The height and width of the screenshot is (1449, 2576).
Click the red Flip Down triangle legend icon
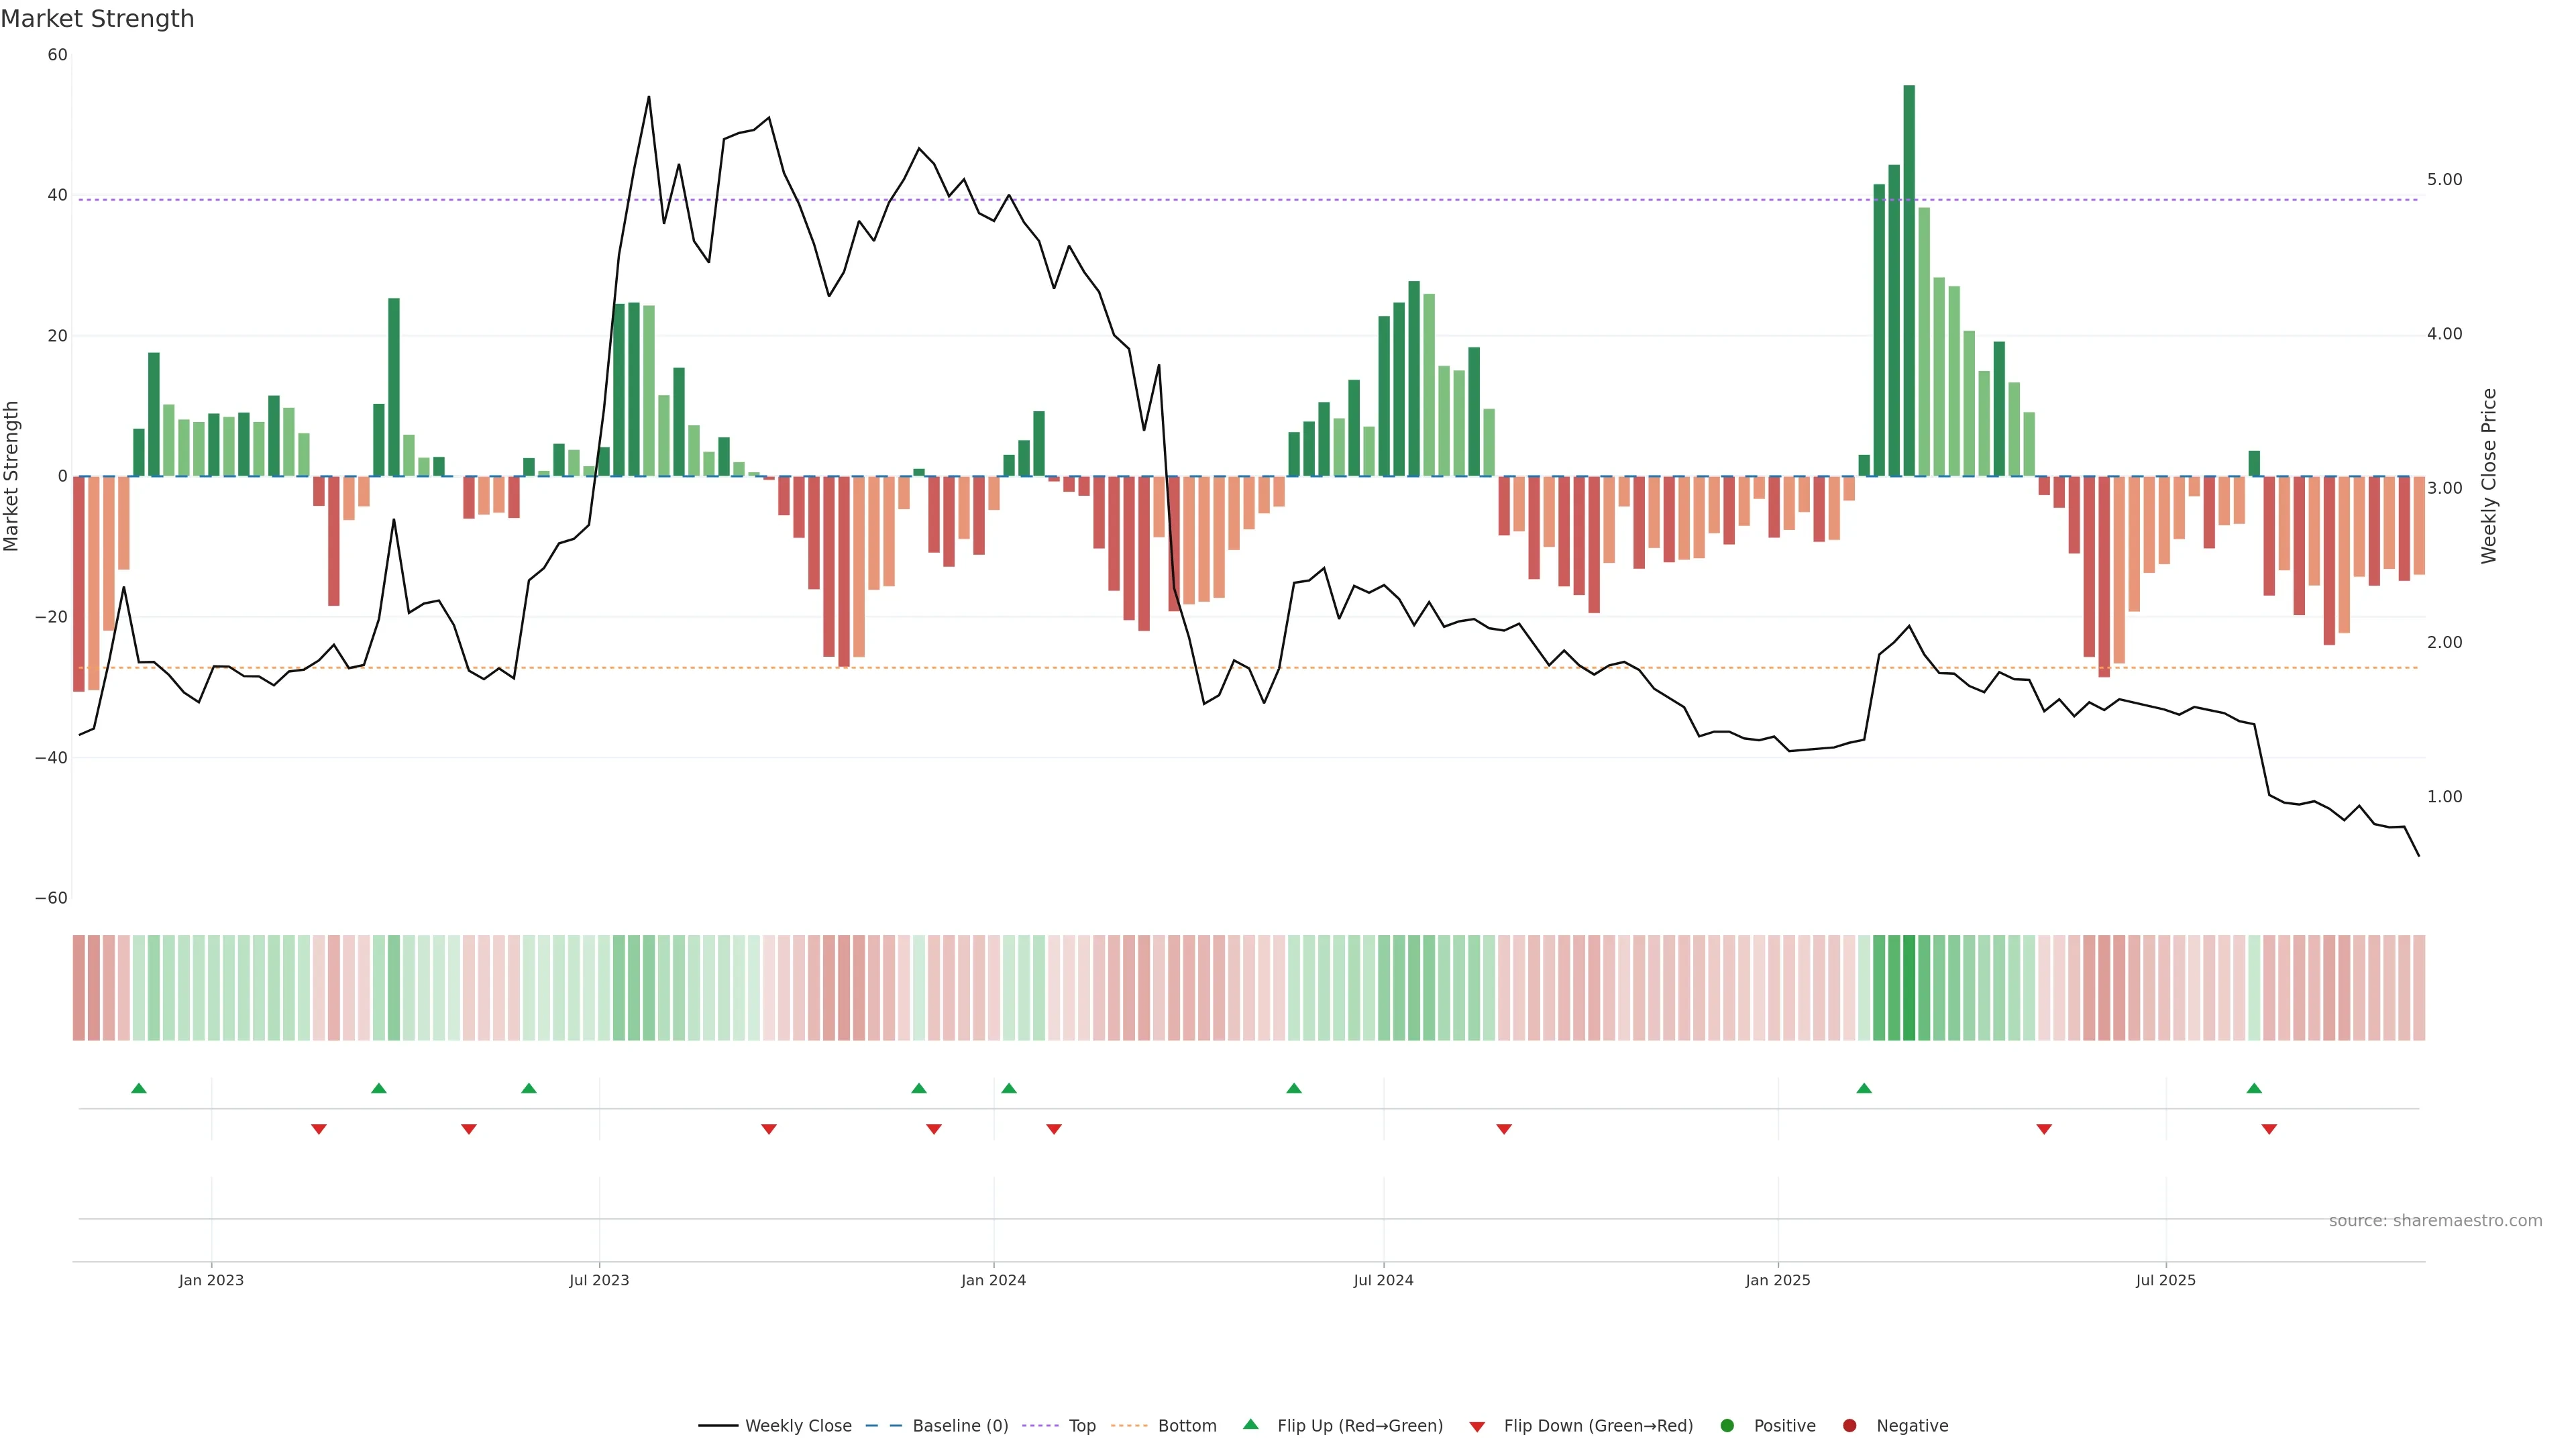(1477, 1427)
